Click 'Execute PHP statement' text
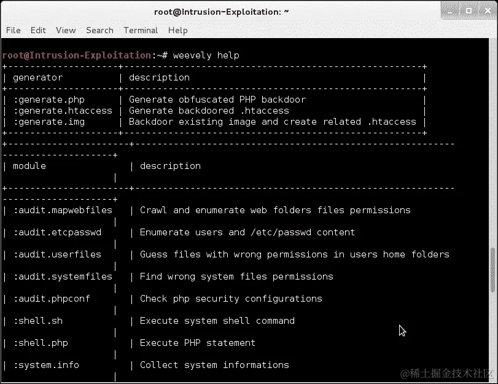Screen dimensions: 498x384 point(198,343)
